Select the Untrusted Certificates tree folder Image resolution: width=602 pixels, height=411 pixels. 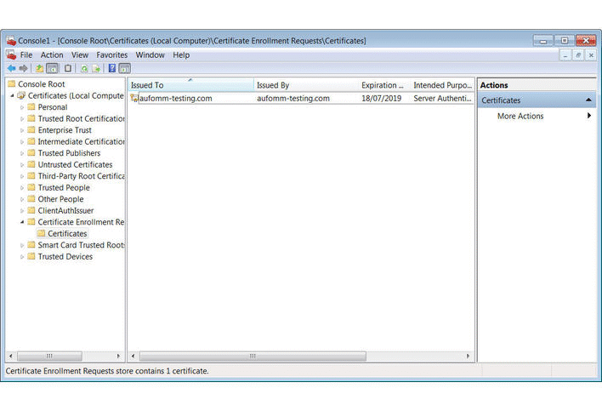click(x=75, y=165)
